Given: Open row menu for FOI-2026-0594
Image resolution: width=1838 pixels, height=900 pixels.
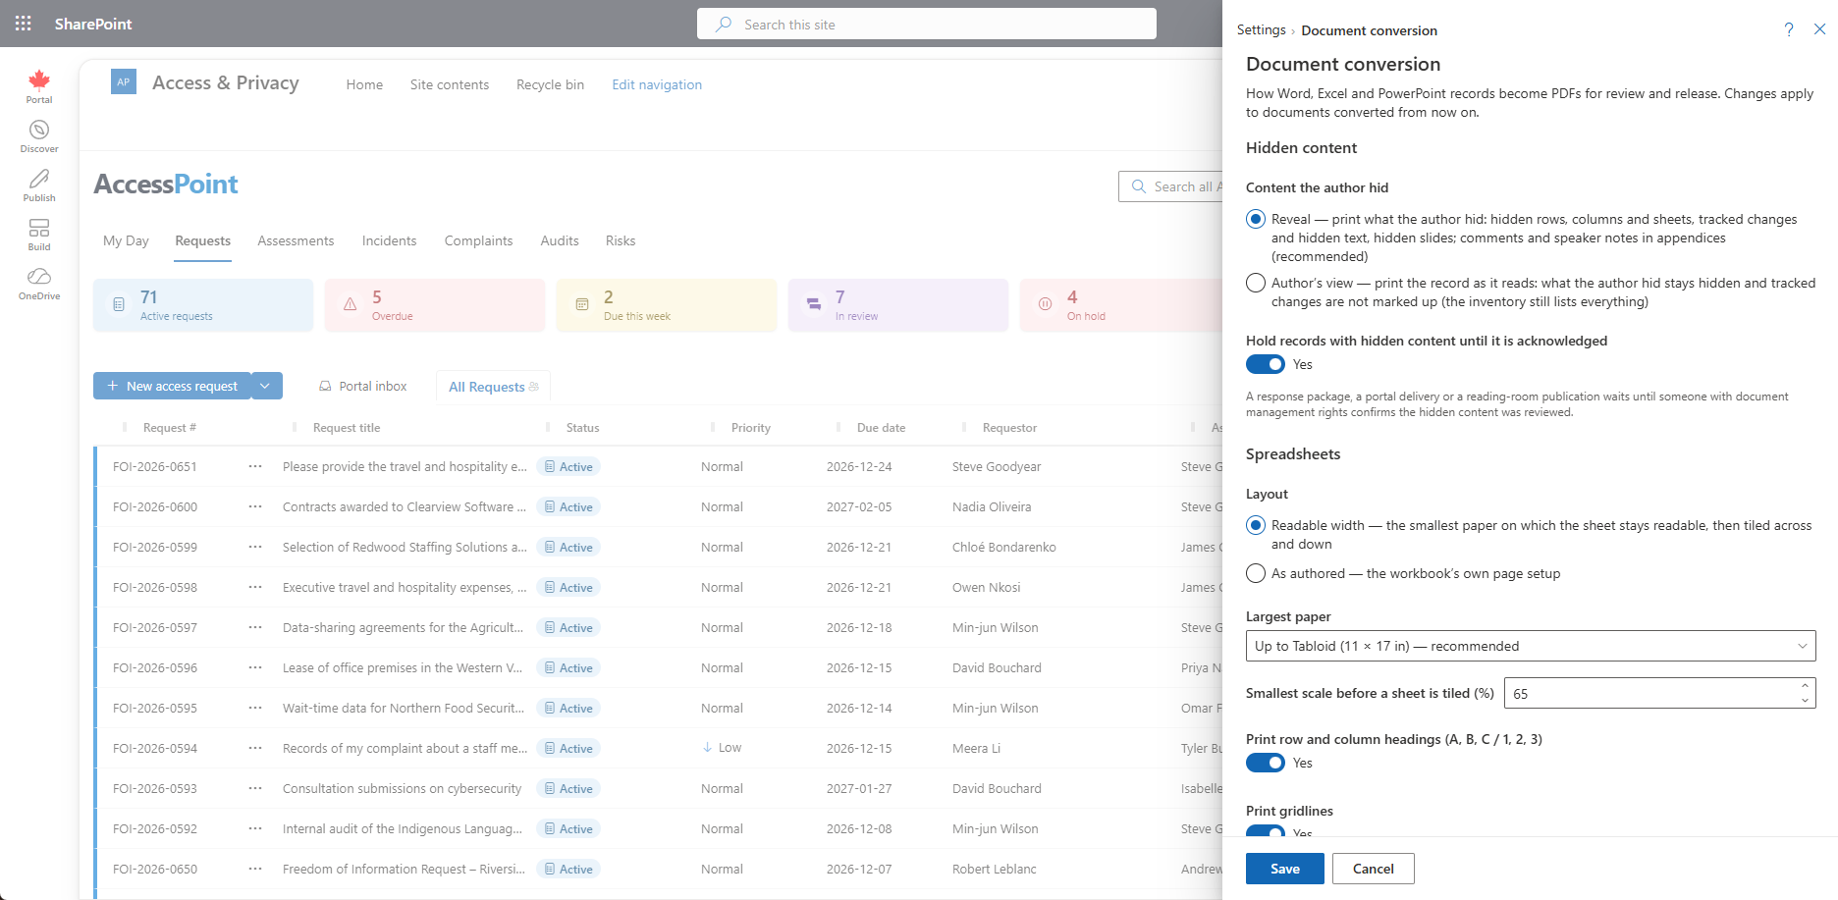Looking at the screenshot, I should 255,748.
